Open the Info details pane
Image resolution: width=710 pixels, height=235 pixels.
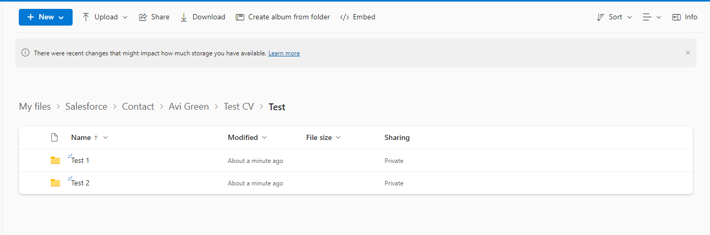tap(685, 17)
